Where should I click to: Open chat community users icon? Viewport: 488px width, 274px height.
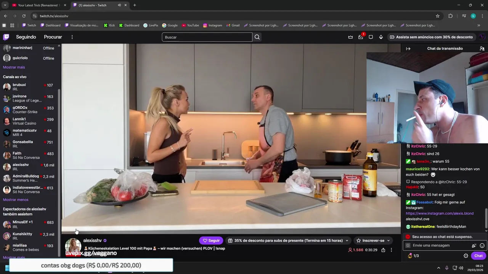click(x=482, y=48)
